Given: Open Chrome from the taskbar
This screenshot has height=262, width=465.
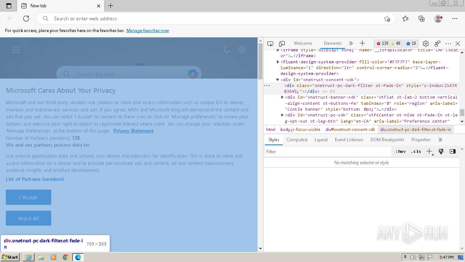Looking at the screenshot, I should [x=66, y=257].
